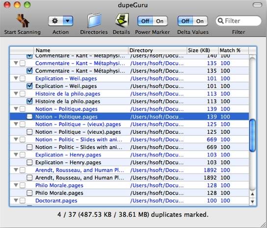This screenshot has height=228, width=267.
Task: Set Delta Values to On
Action: point(200,21)
